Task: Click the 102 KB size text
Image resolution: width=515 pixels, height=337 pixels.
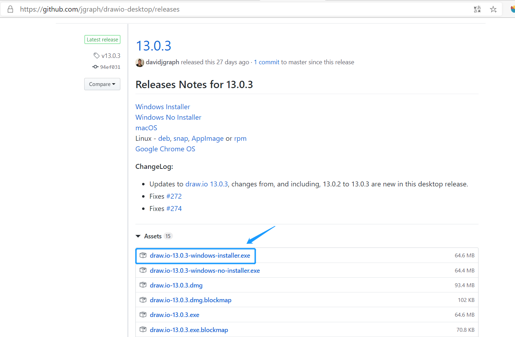Action: (x=466, y=300)
